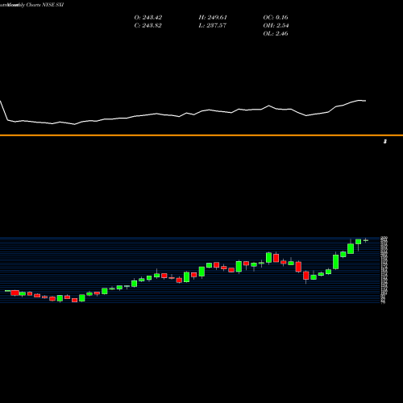The width and height of the screenshot is (403, 403).
Task: Select the low value 'L: 237.57'
Action: [213, 26]
